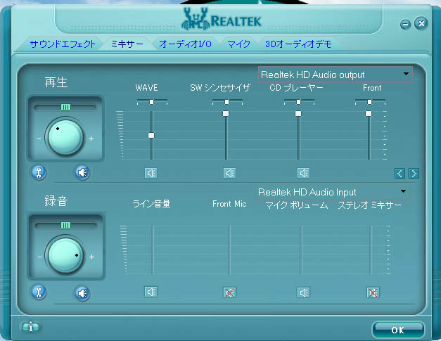The width and height of the screenshot is (441, 341).
Task: Open the 3Dオーディオデモ tab
Action: click(298, 44)
